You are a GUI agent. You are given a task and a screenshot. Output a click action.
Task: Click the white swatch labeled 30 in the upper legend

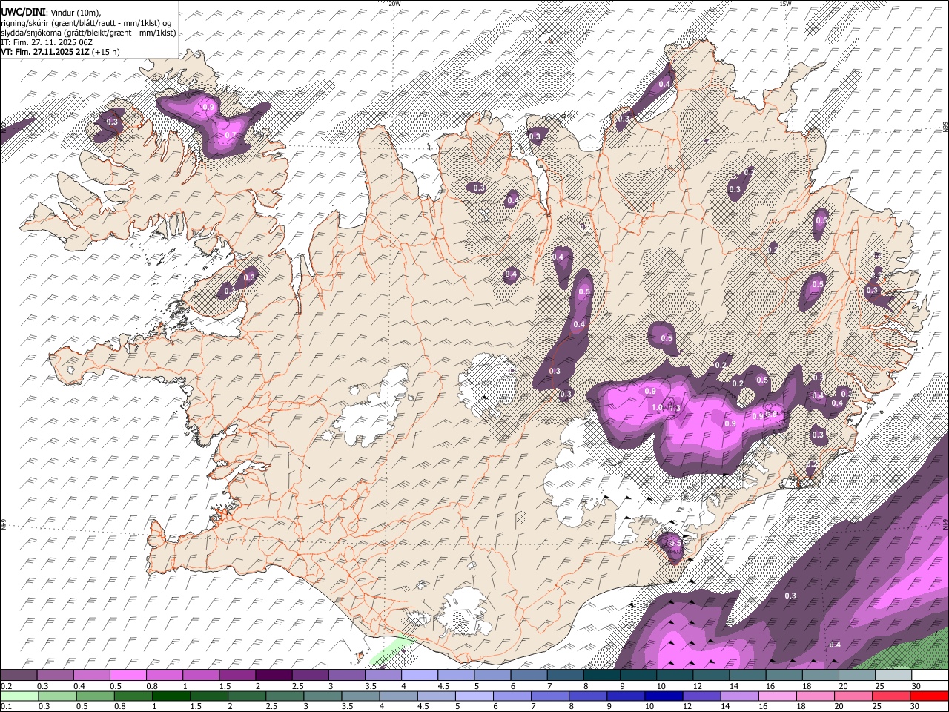[x=929, y=676]
